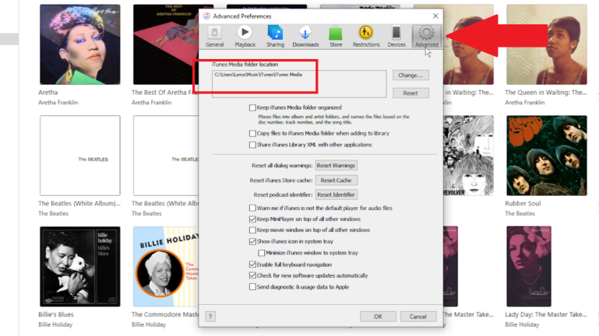Check Keep movie window on top
This screenshot has height=336, width=599.
coord(252,230)
